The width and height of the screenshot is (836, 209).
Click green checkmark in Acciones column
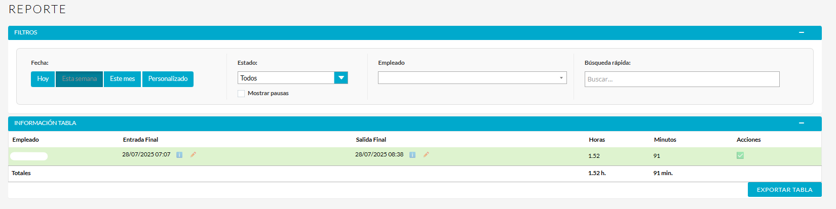pos(740,155)
